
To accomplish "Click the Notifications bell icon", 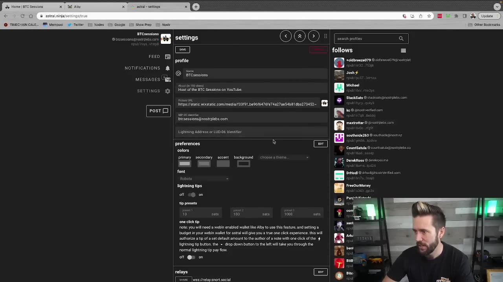I will (x=168, y=68).
